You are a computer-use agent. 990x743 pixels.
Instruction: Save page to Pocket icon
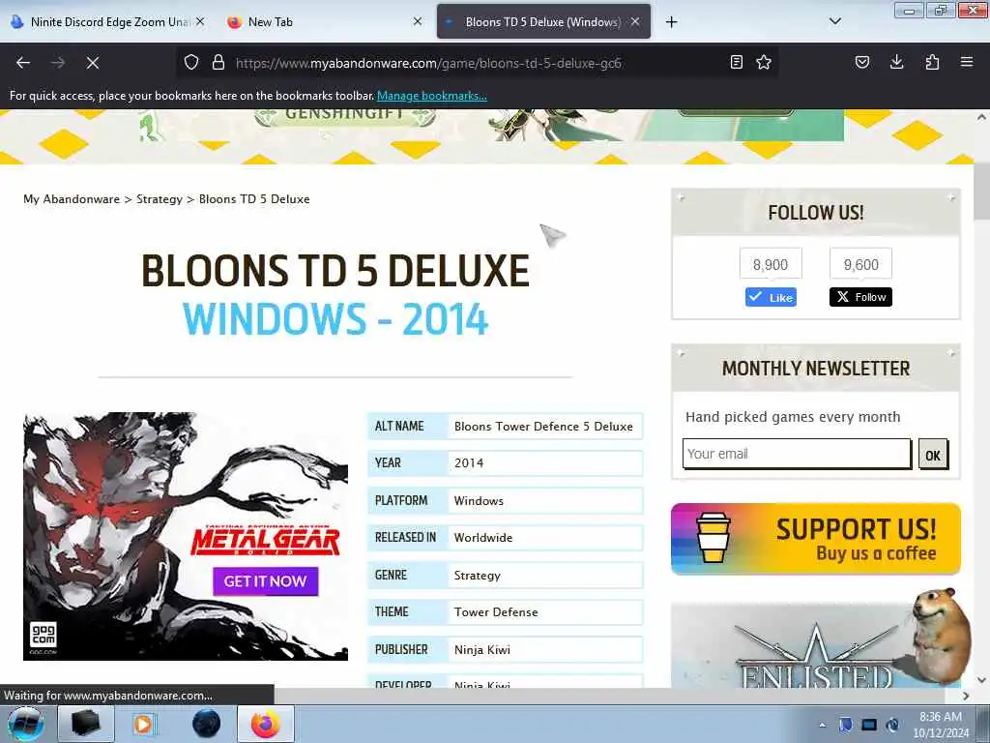click(862, 62)
